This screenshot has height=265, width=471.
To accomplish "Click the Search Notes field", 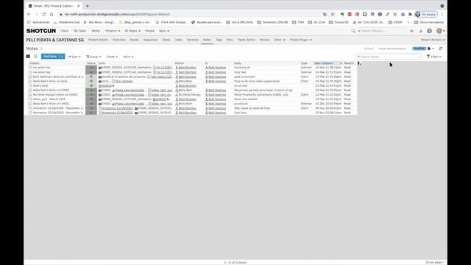I will pyautogui.click(x=389, y=57).
